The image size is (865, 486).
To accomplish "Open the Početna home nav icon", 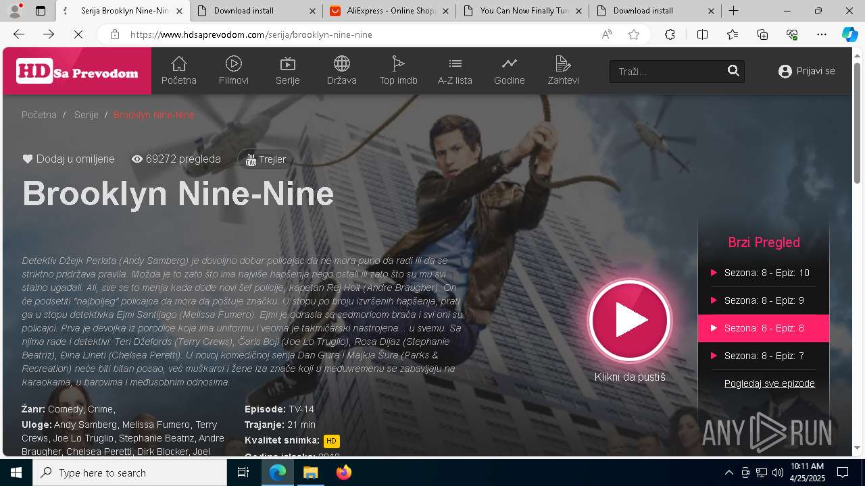I will click(x=178, y=71).
